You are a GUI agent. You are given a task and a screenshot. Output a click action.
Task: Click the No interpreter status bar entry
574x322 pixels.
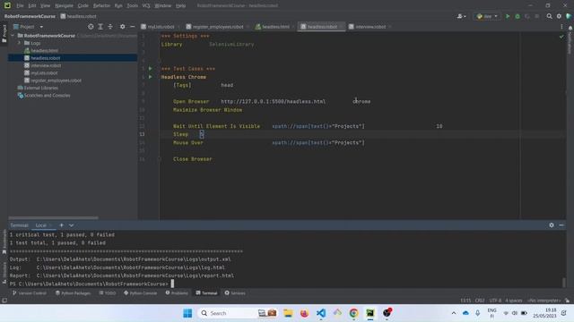(544, 301)
